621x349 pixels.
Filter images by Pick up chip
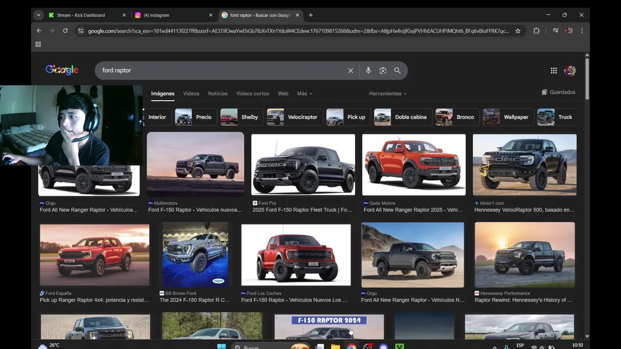(x=347, y=117)
